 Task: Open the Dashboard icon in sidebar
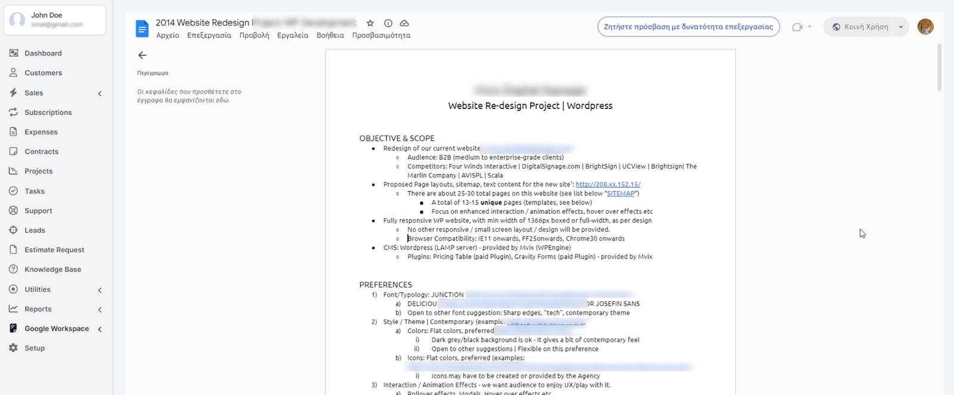click(x=13, y=53)
